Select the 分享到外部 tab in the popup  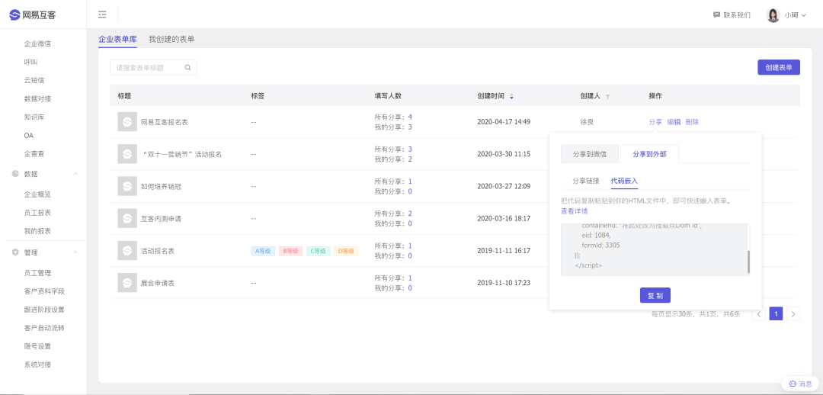point(650,154)
